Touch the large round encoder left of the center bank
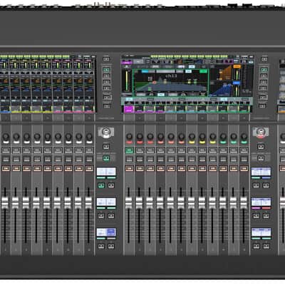285x285 pixels. tap(106, 132)
